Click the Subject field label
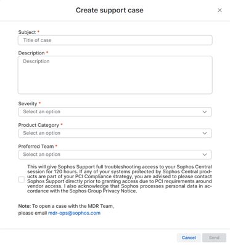 [x=27, y=32]
